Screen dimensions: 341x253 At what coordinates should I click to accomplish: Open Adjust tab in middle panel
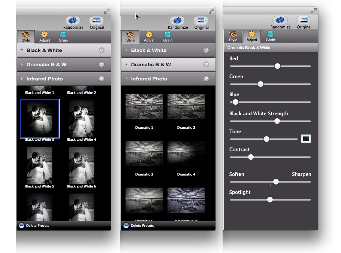coord(149,37)
